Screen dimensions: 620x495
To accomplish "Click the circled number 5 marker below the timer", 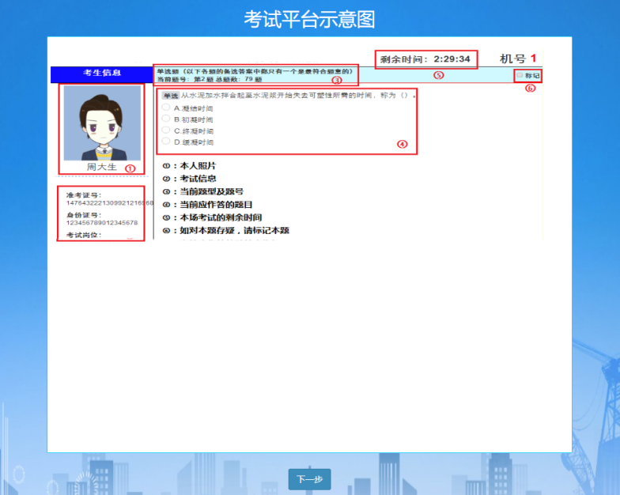I will (x=438, y=75).
